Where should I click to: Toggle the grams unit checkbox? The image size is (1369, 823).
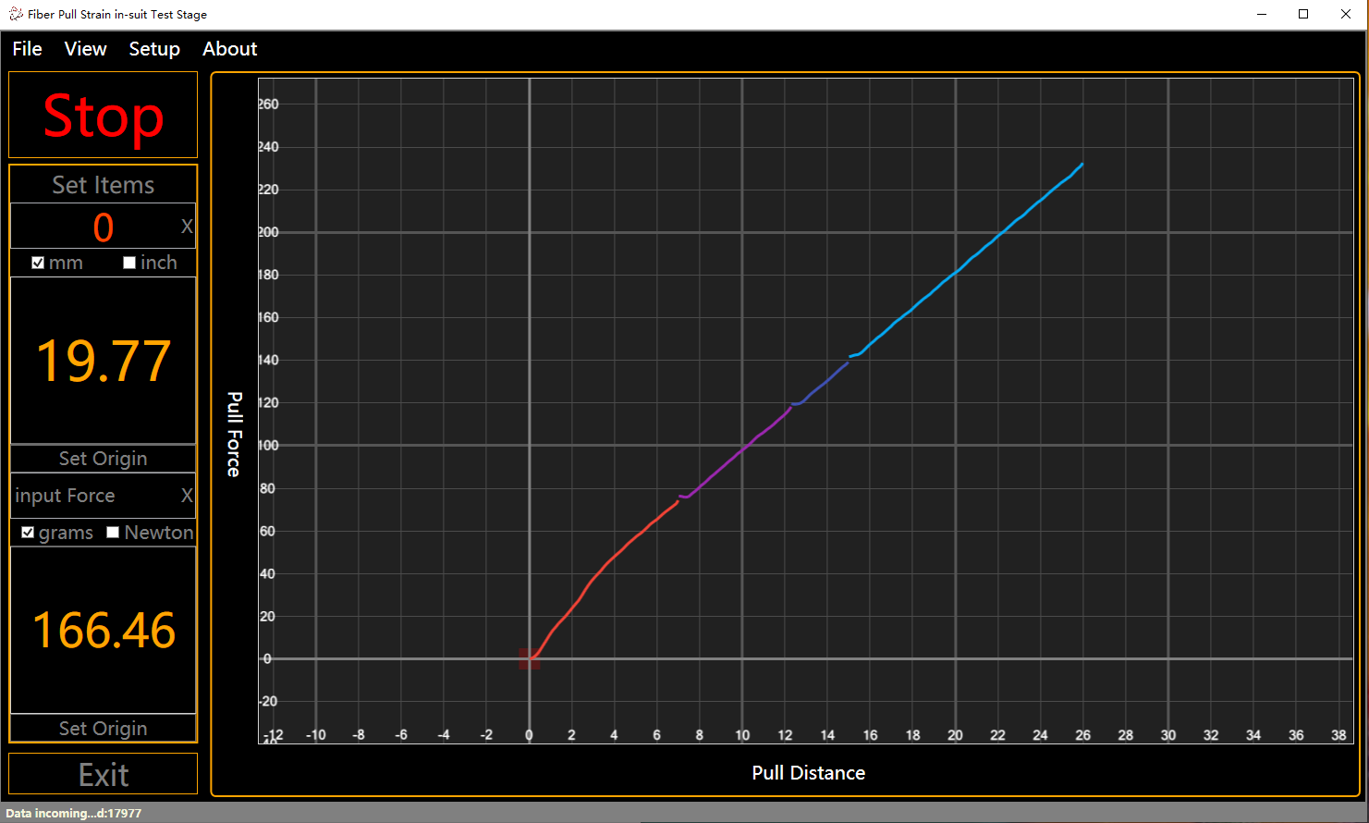click(28, 533)
